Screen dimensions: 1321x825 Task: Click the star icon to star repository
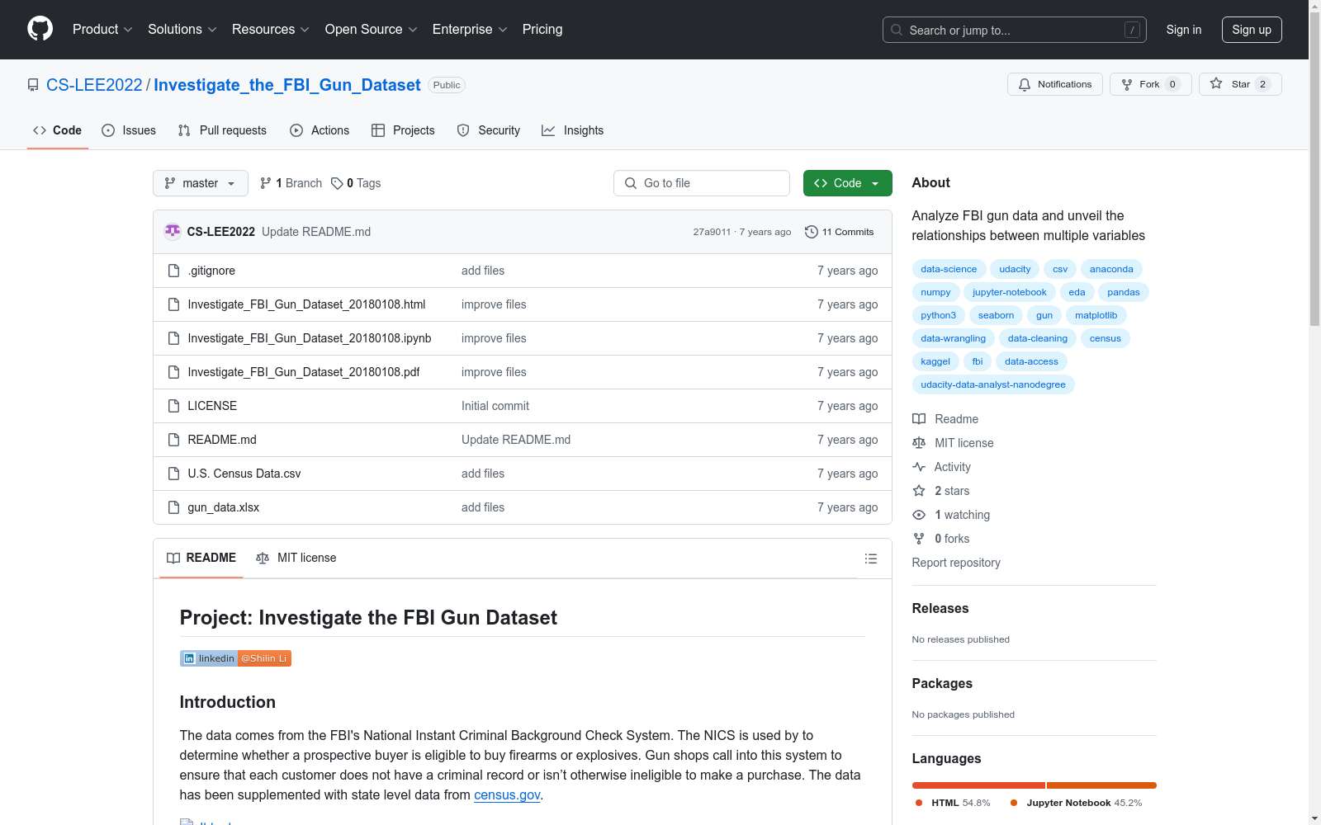pos(1216,83)
